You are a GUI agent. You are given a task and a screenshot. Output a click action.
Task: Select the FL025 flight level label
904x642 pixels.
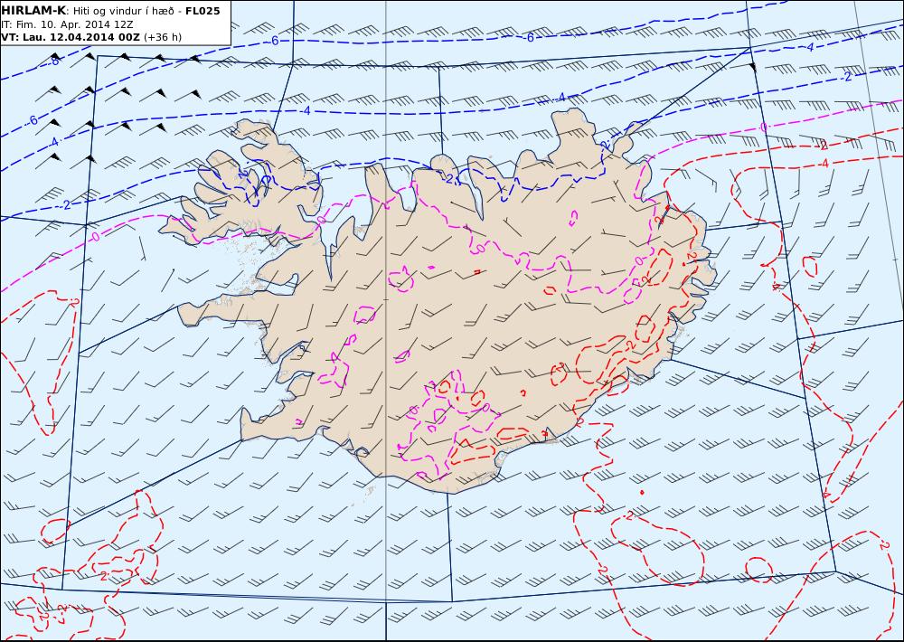tap(202, 11)
